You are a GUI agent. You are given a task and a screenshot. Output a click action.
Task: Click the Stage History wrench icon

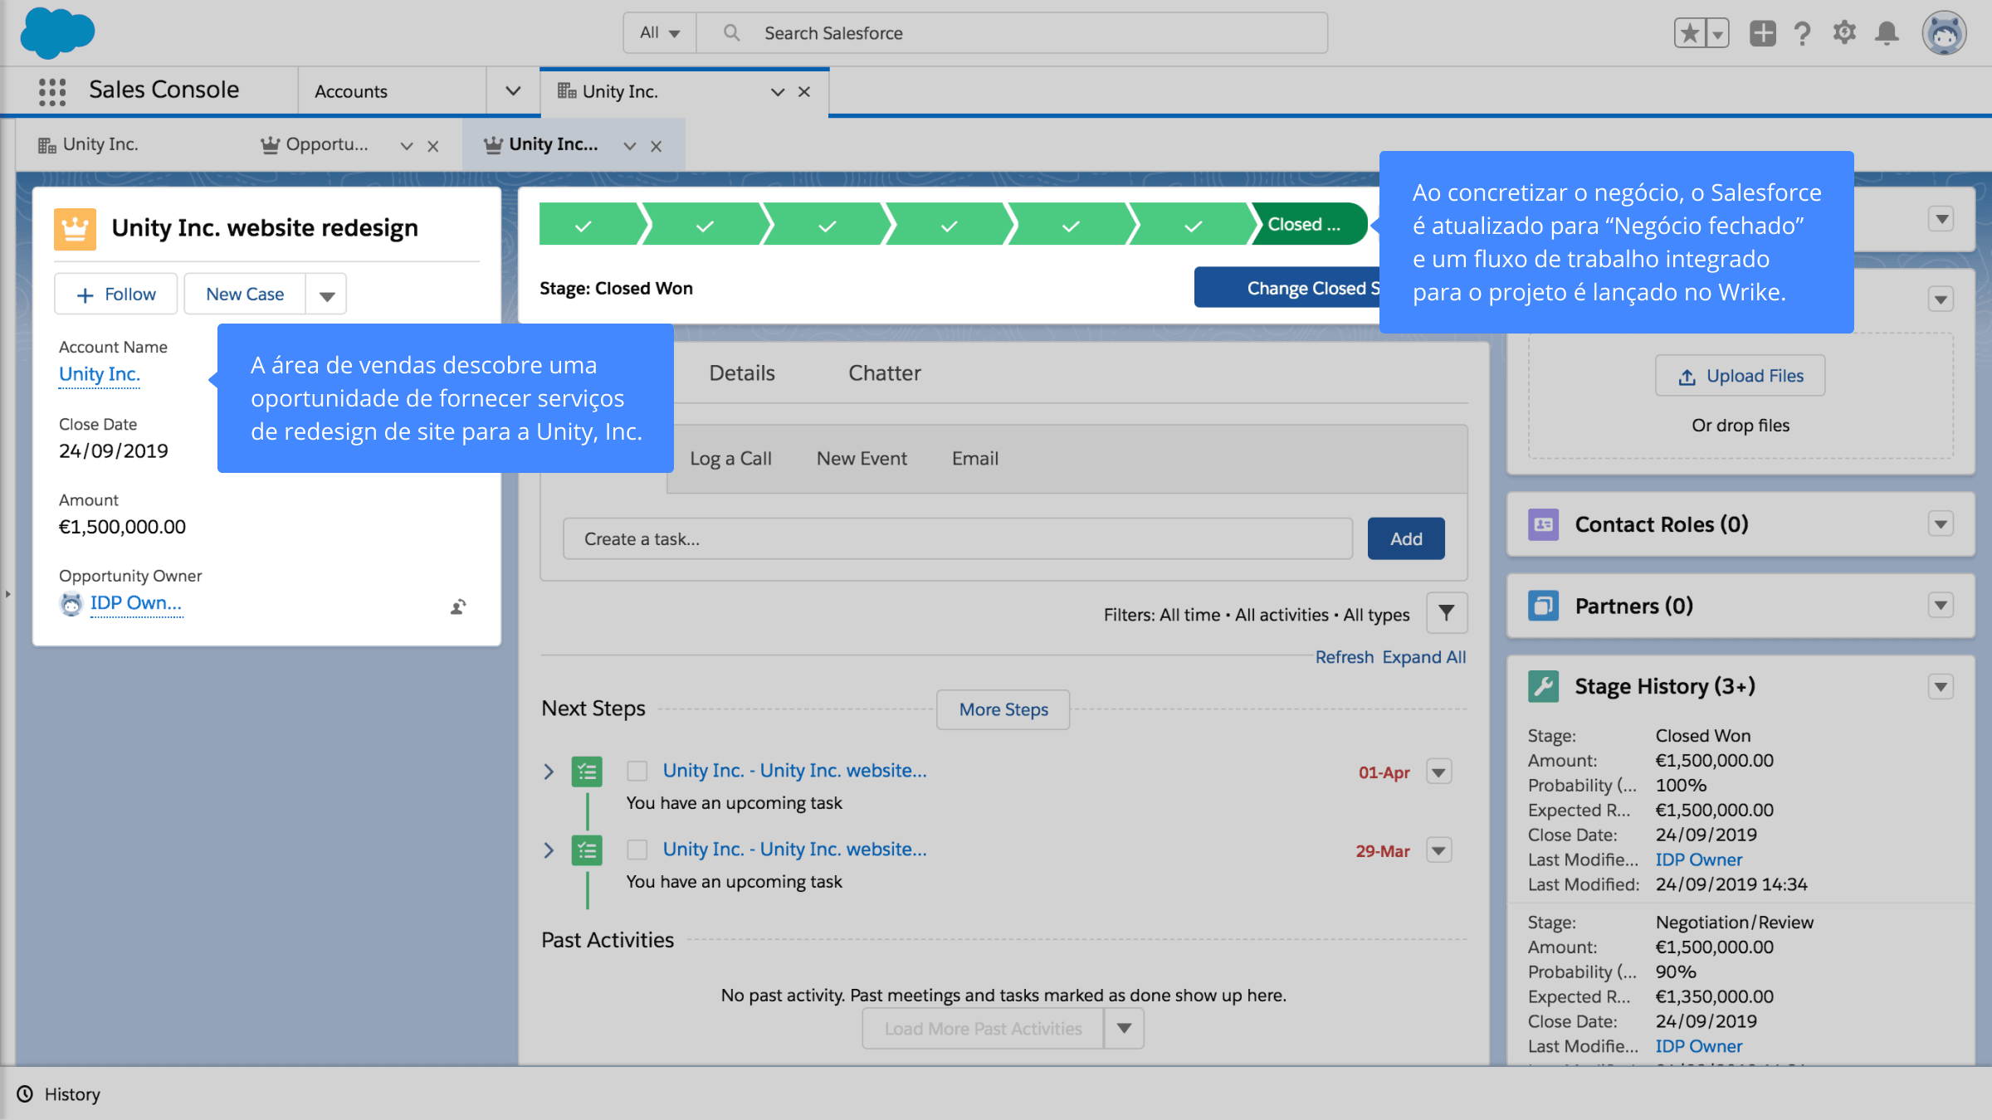(1544, 686)
